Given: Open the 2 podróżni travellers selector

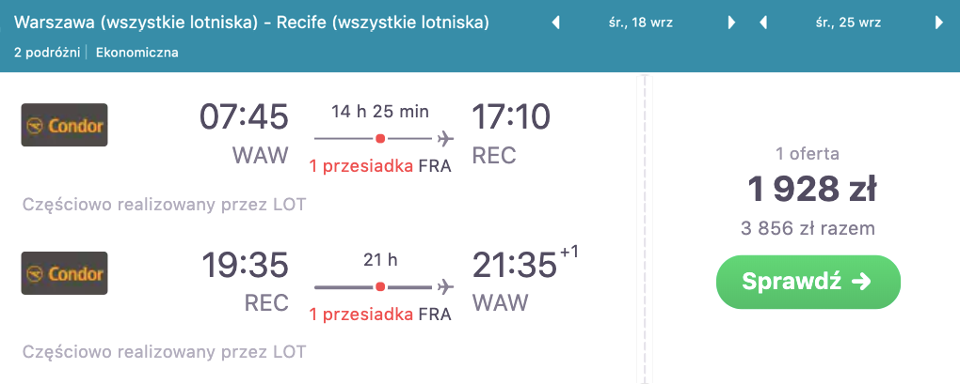Looking at the screenshot, I should click(48, 53).
